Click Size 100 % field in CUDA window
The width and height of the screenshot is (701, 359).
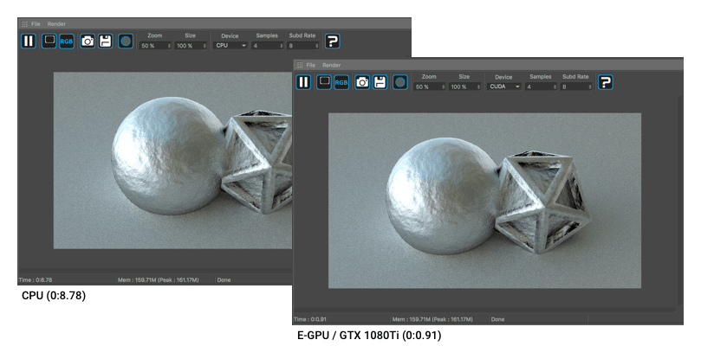pos(464,87)
